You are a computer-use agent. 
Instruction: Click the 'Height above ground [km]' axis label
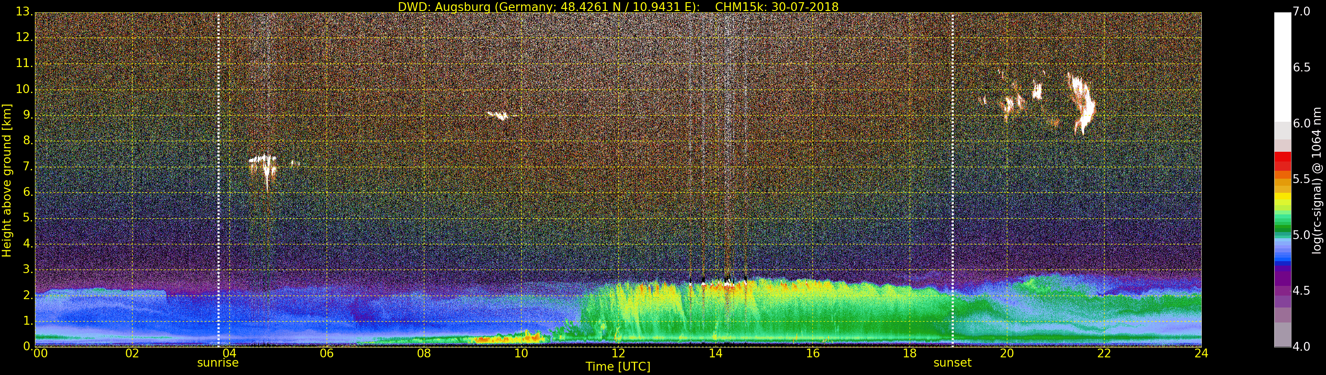tap(7, 180)
